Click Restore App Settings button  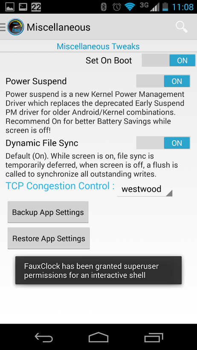coord(49,238)
